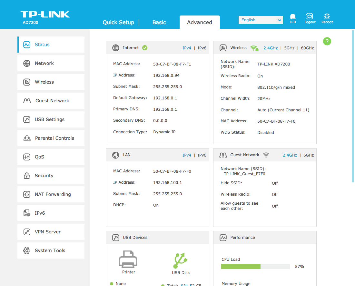Show 60GHz wireless band status
Viewport: 355px width, 286px height.
307,48
